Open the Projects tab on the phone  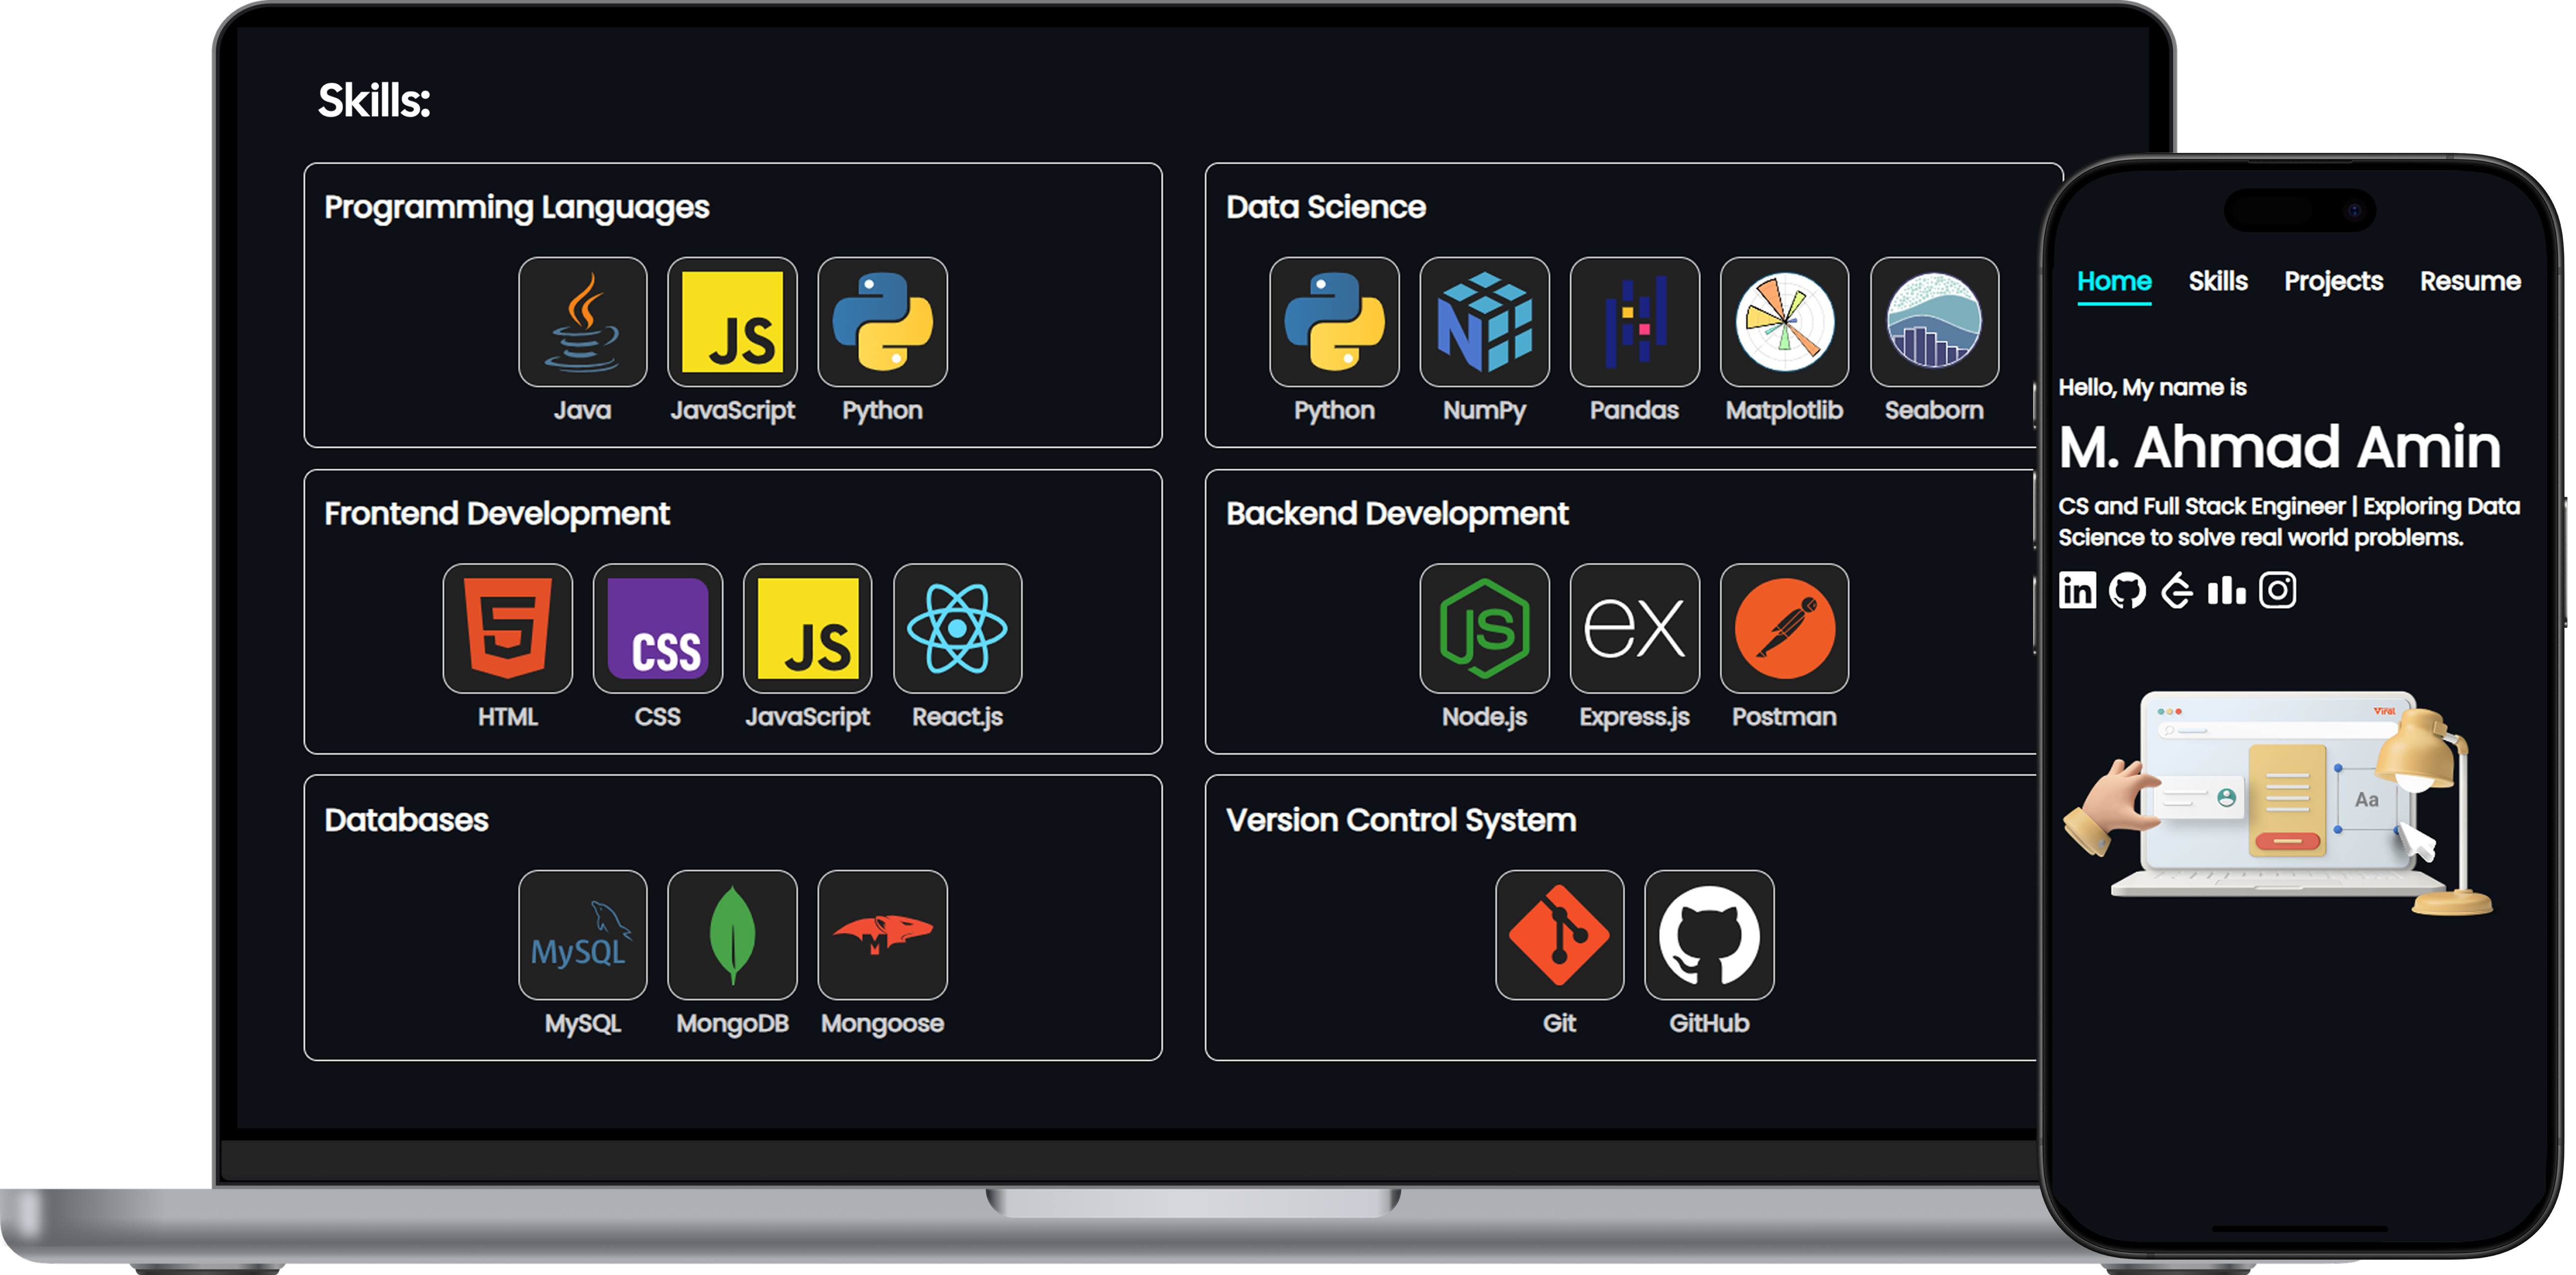click(x=2334, y=282)
